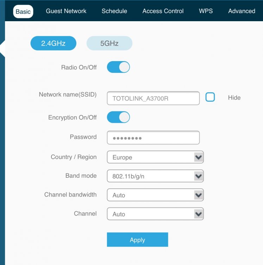Image resolution: width=263 pixels, height=265 pixels.
Task: Disable the Encryption On/Off switch
Action: [118, 117]
